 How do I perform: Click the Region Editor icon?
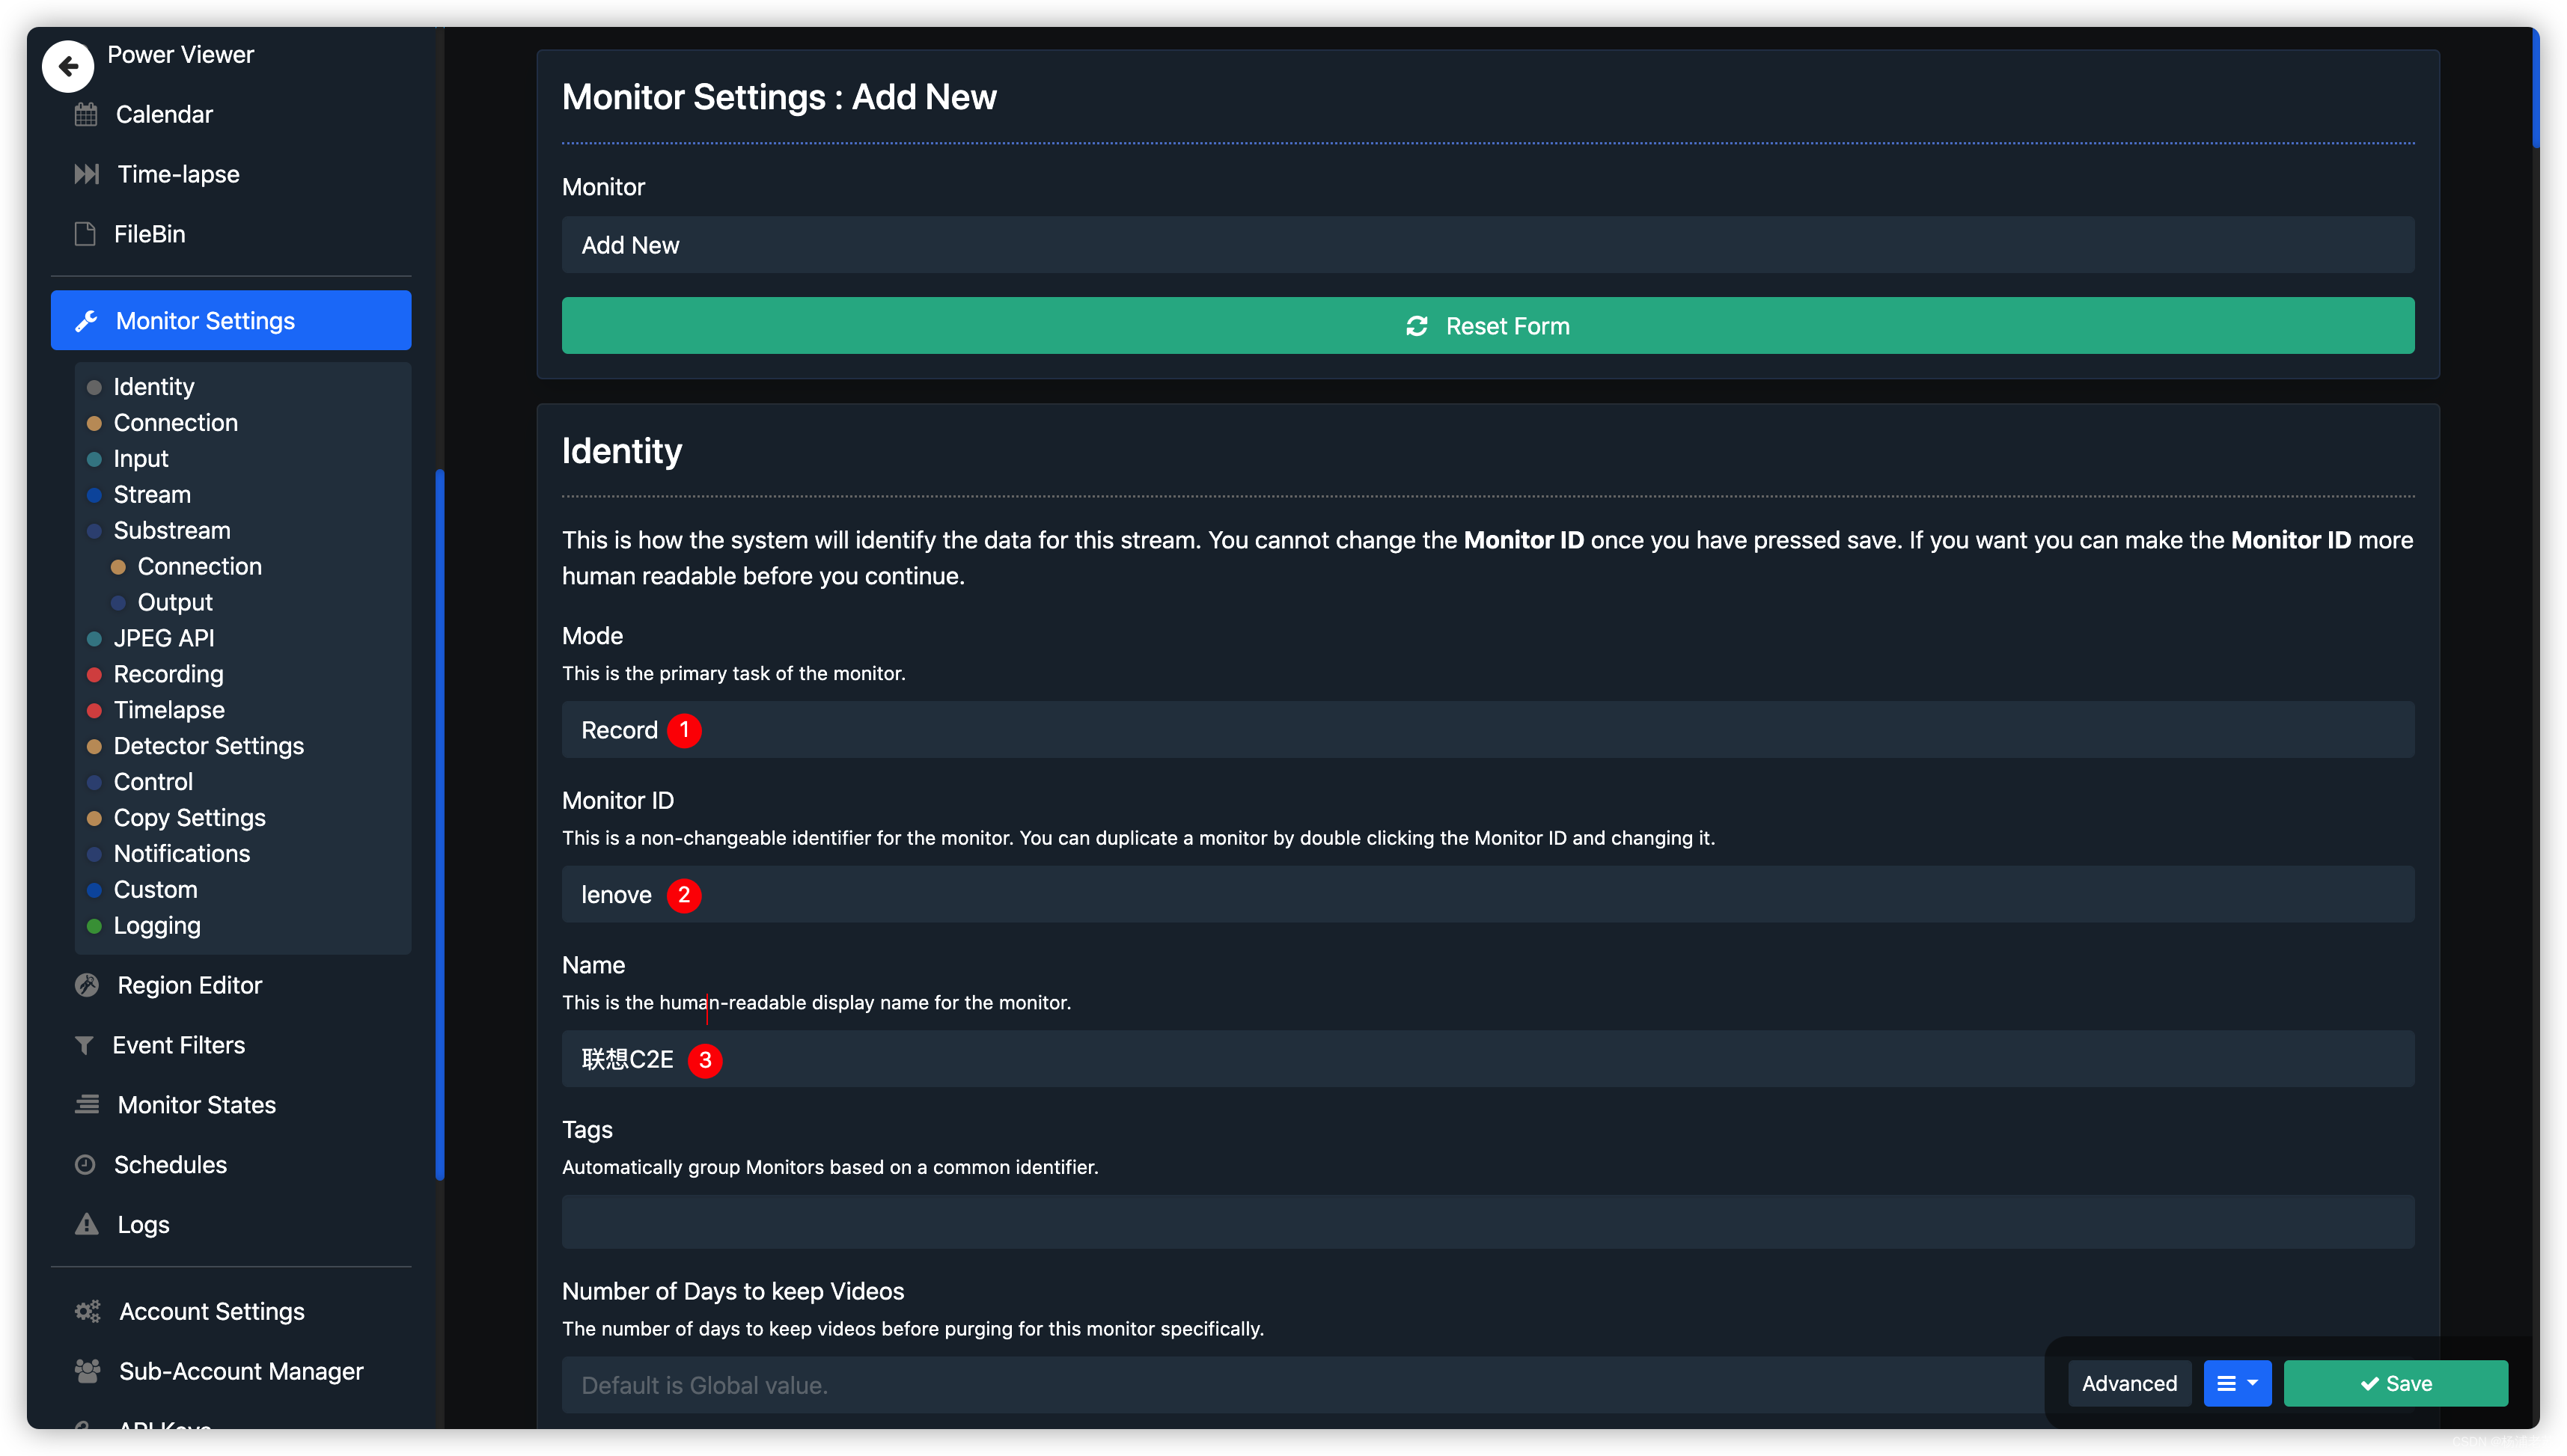pos(87,985)
